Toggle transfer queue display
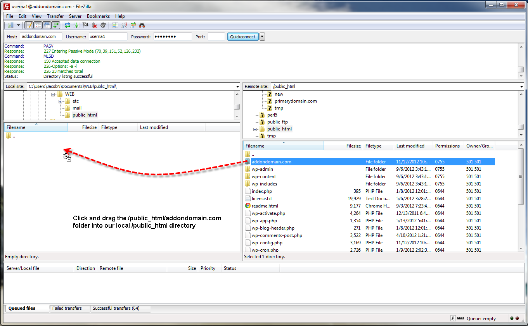The width and height of the screenshot is (528, 326). click(x=56, y=26)
